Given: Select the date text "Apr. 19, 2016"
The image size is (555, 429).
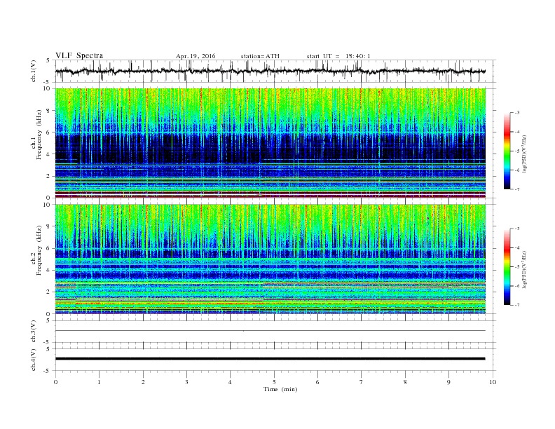Looking at the screenshot, I should point(196,56).
